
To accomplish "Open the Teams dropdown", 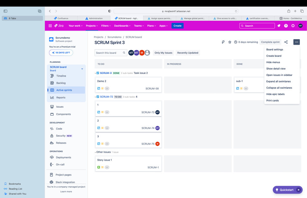I will pos(139,26).
